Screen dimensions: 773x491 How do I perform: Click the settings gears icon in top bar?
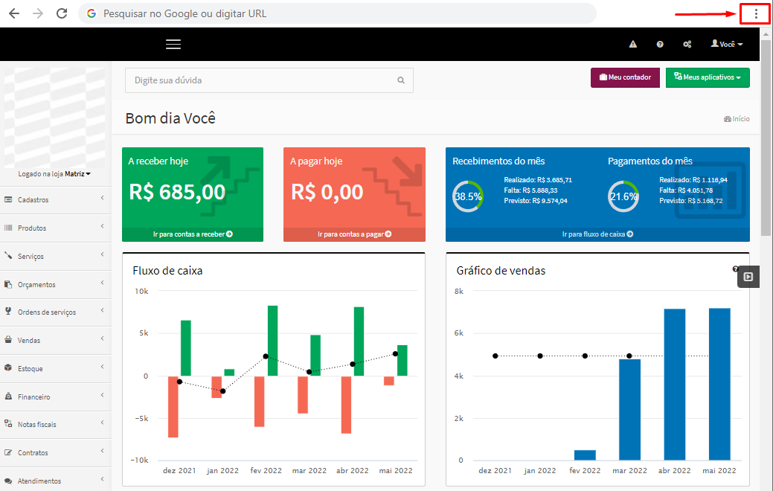(x=687, y=44)
